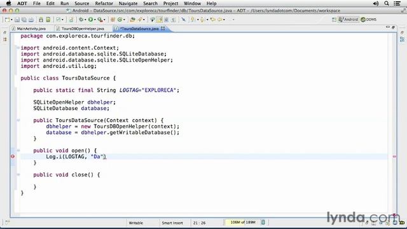The height and width of the screenshot is (229, 407).
Task: Close the ToursDataSource.java editor tab
Action: (x=163, y=28)
